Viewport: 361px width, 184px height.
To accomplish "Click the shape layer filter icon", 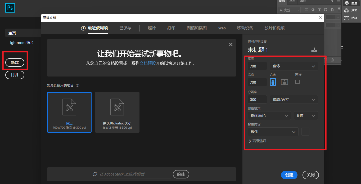I will click(326, 10).
